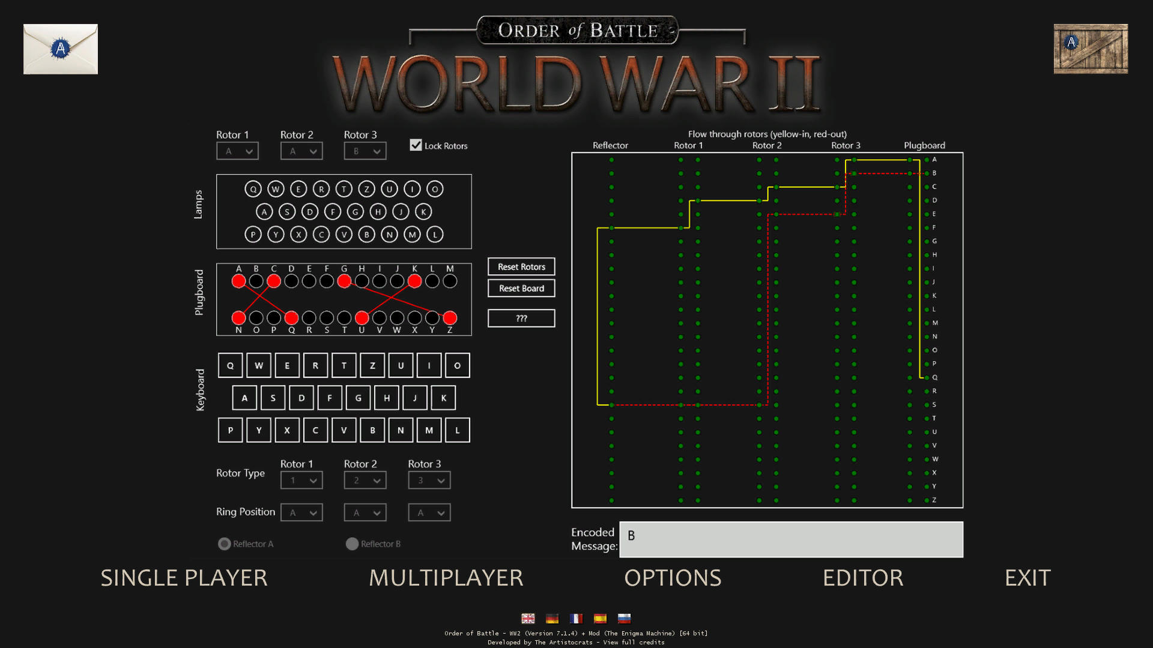This screenshot has width=1153, height=648.
Task: Click the O lamp in Lamps panel
Action: tap(435, 189)
